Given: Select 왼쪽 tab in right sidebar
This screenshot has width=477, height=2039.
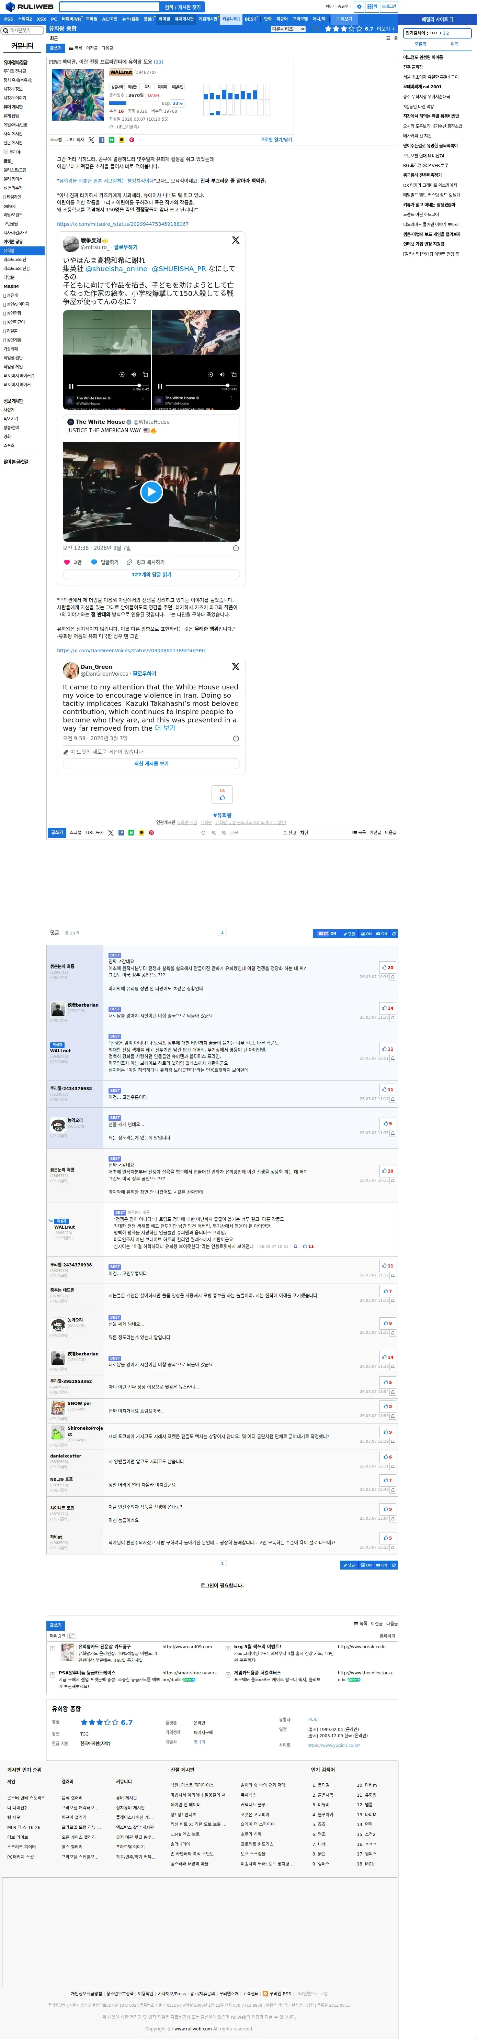Looking at the screenshot, I should click(x=454, y=44).
